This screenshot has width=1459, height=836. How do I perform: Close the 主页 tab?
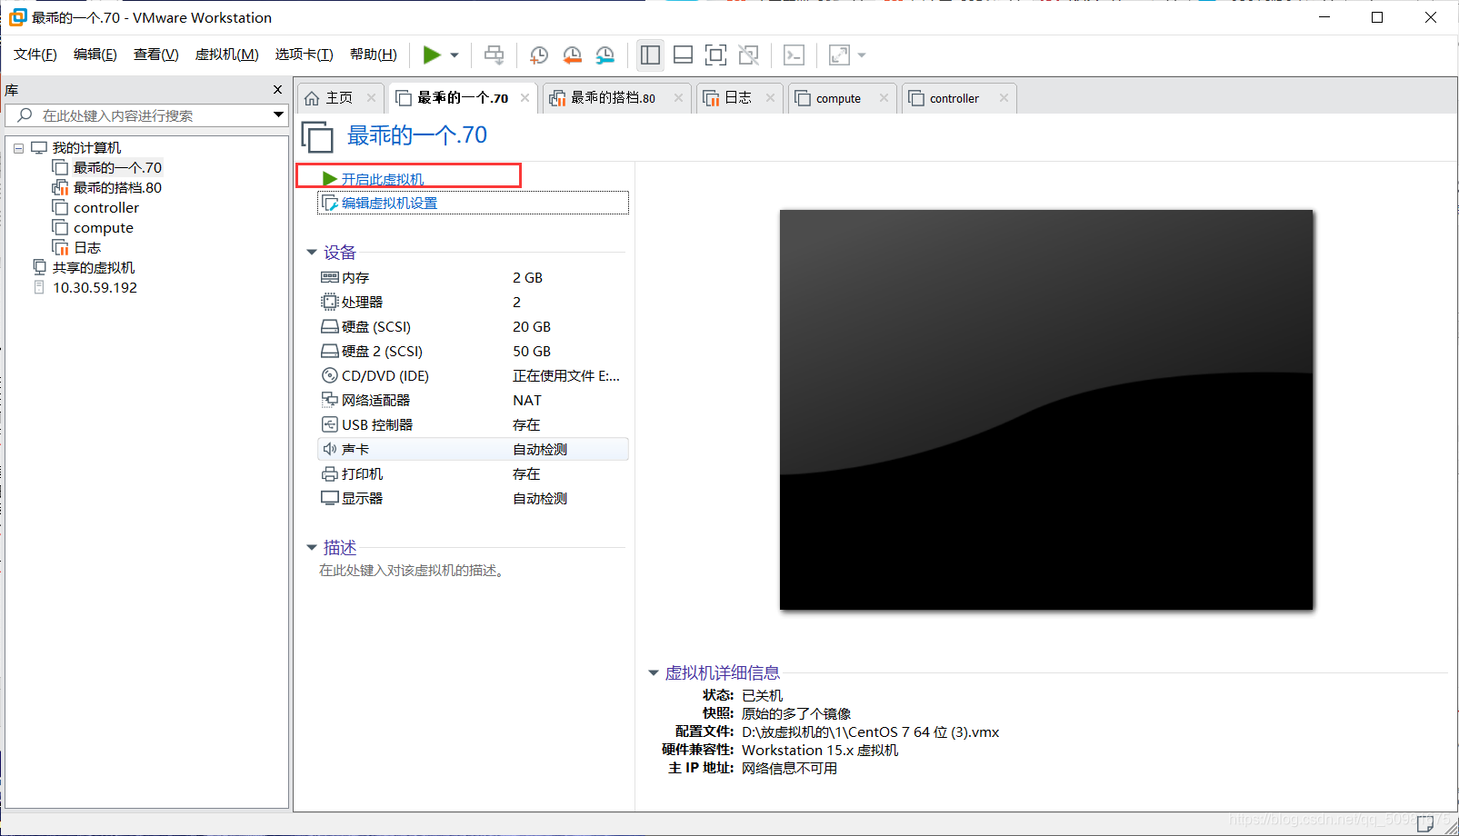[x=371, y=98]
